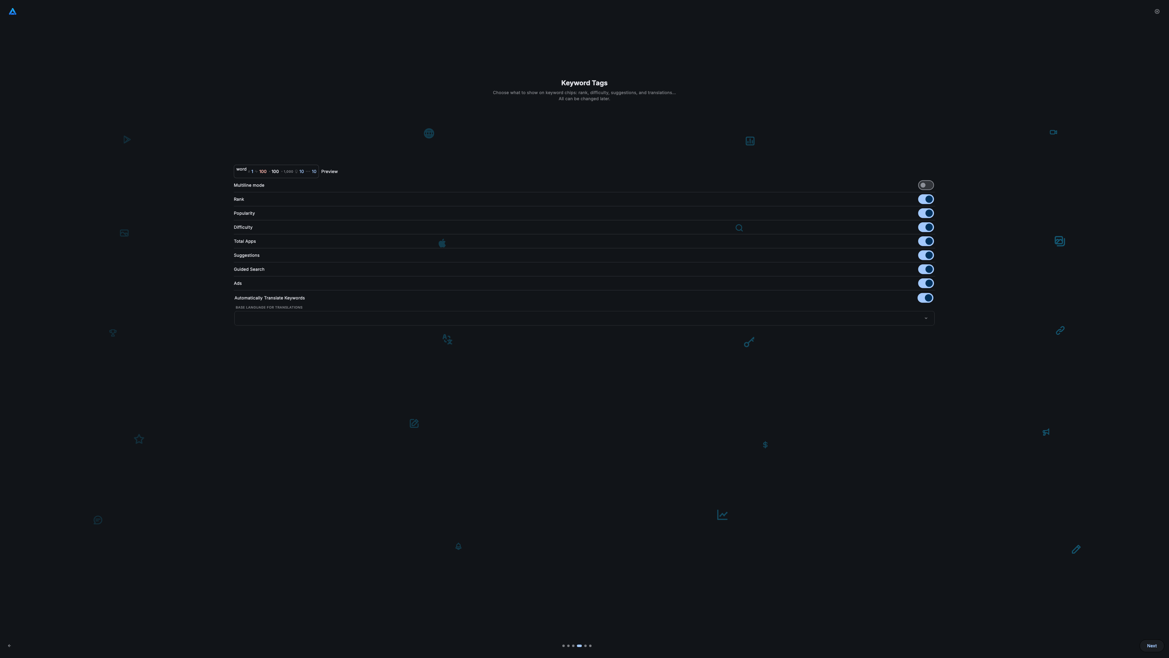
Task: Open the base language for translations dropdown
Action: [584, 318]
